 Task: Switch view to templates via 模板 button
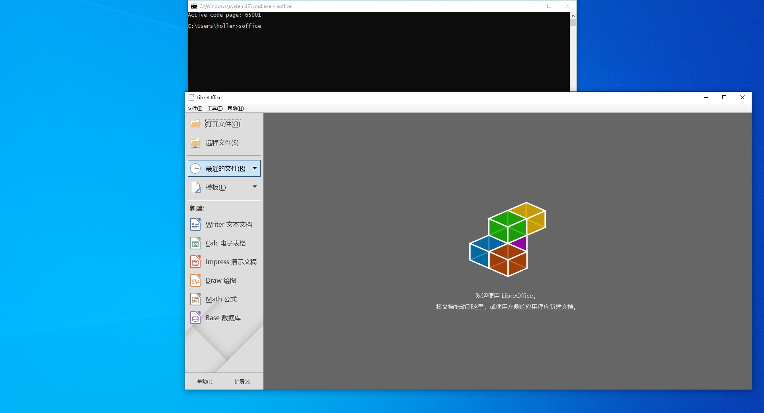point(216,187)
